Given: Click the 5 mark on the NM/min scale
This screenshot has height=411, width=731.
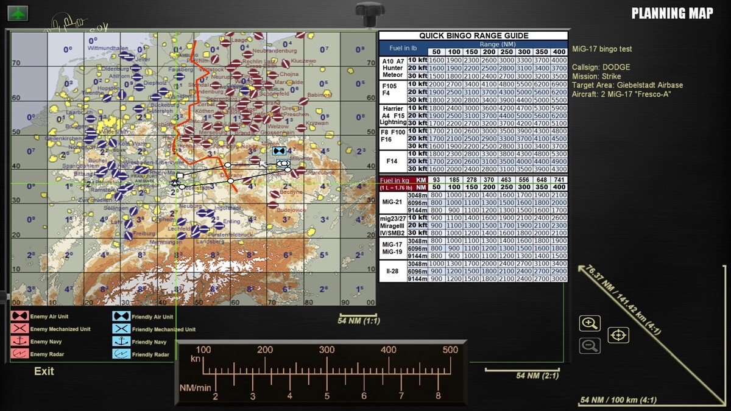Looking at the screenshot, I should click(x=327, y=396).
